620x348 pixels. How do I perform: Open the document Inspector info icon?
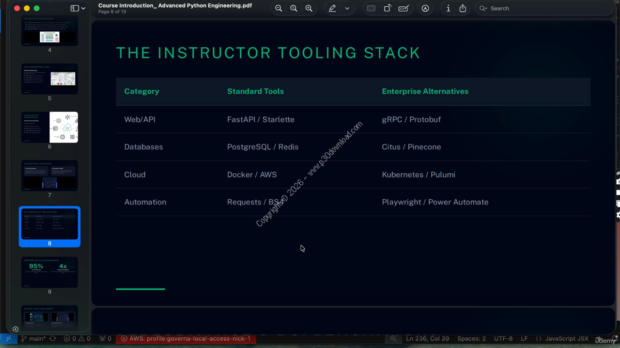(448, 8)
